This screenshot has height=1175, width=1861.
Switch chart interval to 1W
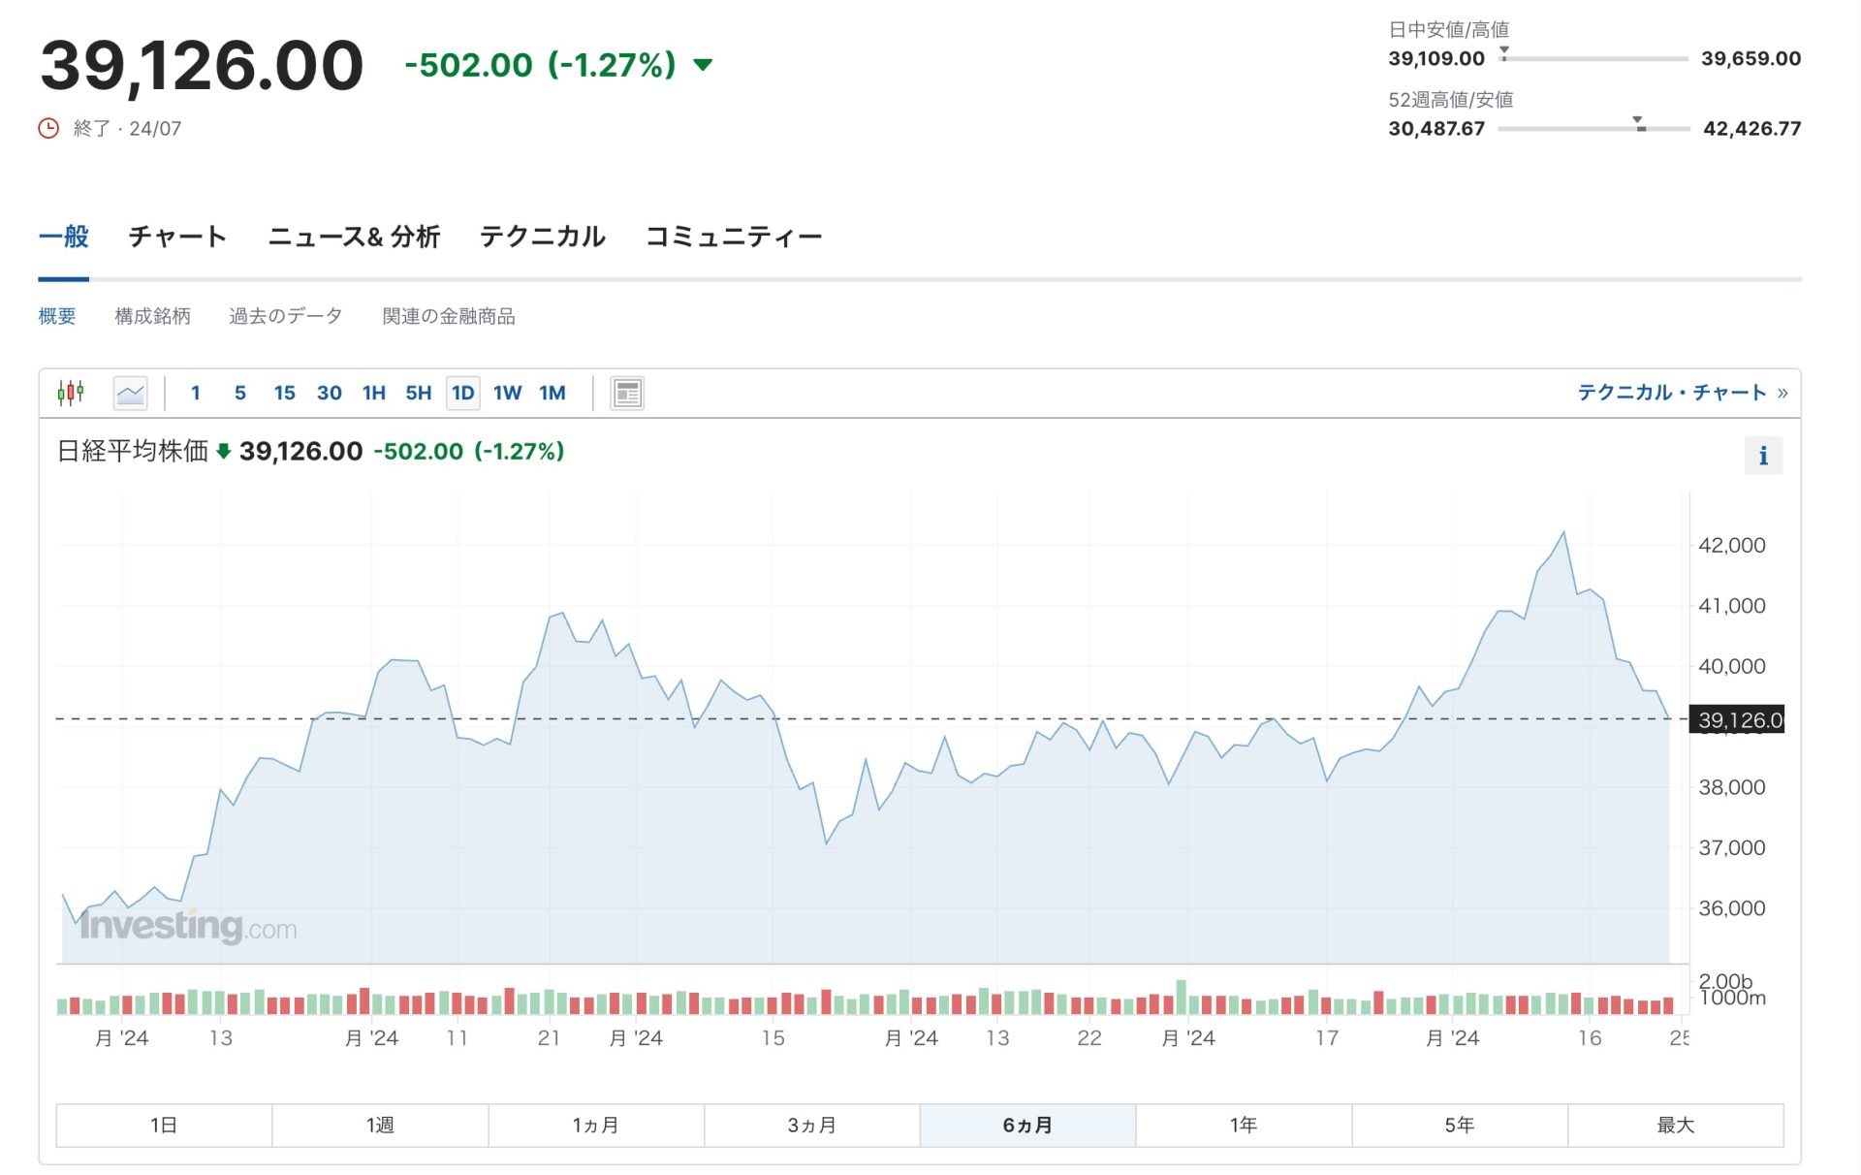tap(507, 393)
